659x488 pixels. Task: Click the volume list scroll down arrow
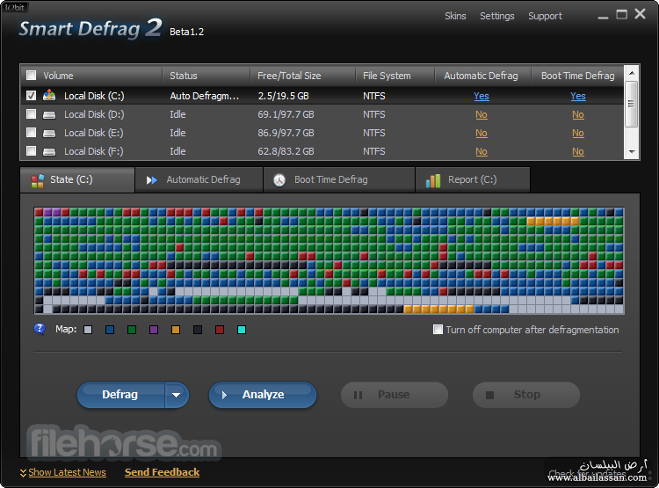coord(631,152)
